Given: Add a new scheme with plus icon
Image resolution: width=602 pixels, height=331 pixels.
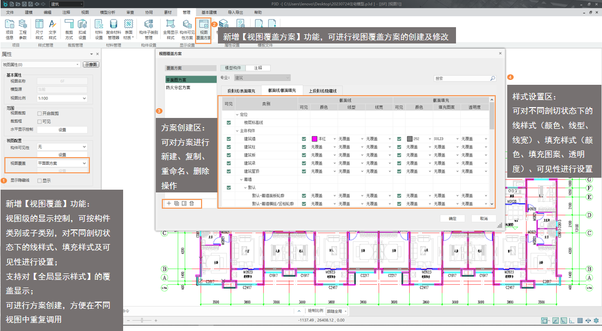Looking at the screenshot, I should (169, 203).
